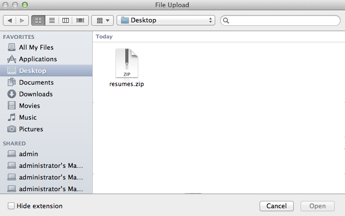This screenshot has height=216, width=345.
Task: Click the Movies sidebar icon
Action: click(12, 106)
